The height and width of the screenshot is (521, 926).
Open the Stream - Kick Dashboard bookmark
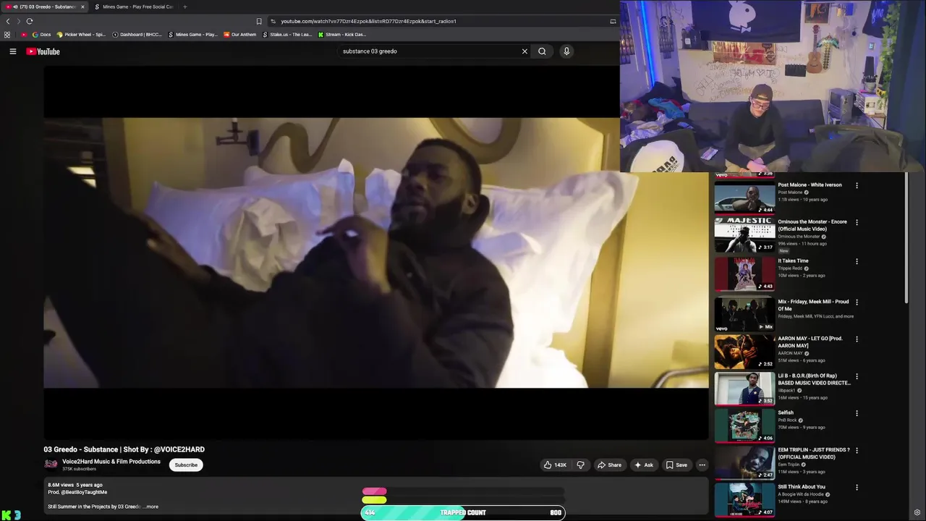point(342,35)
